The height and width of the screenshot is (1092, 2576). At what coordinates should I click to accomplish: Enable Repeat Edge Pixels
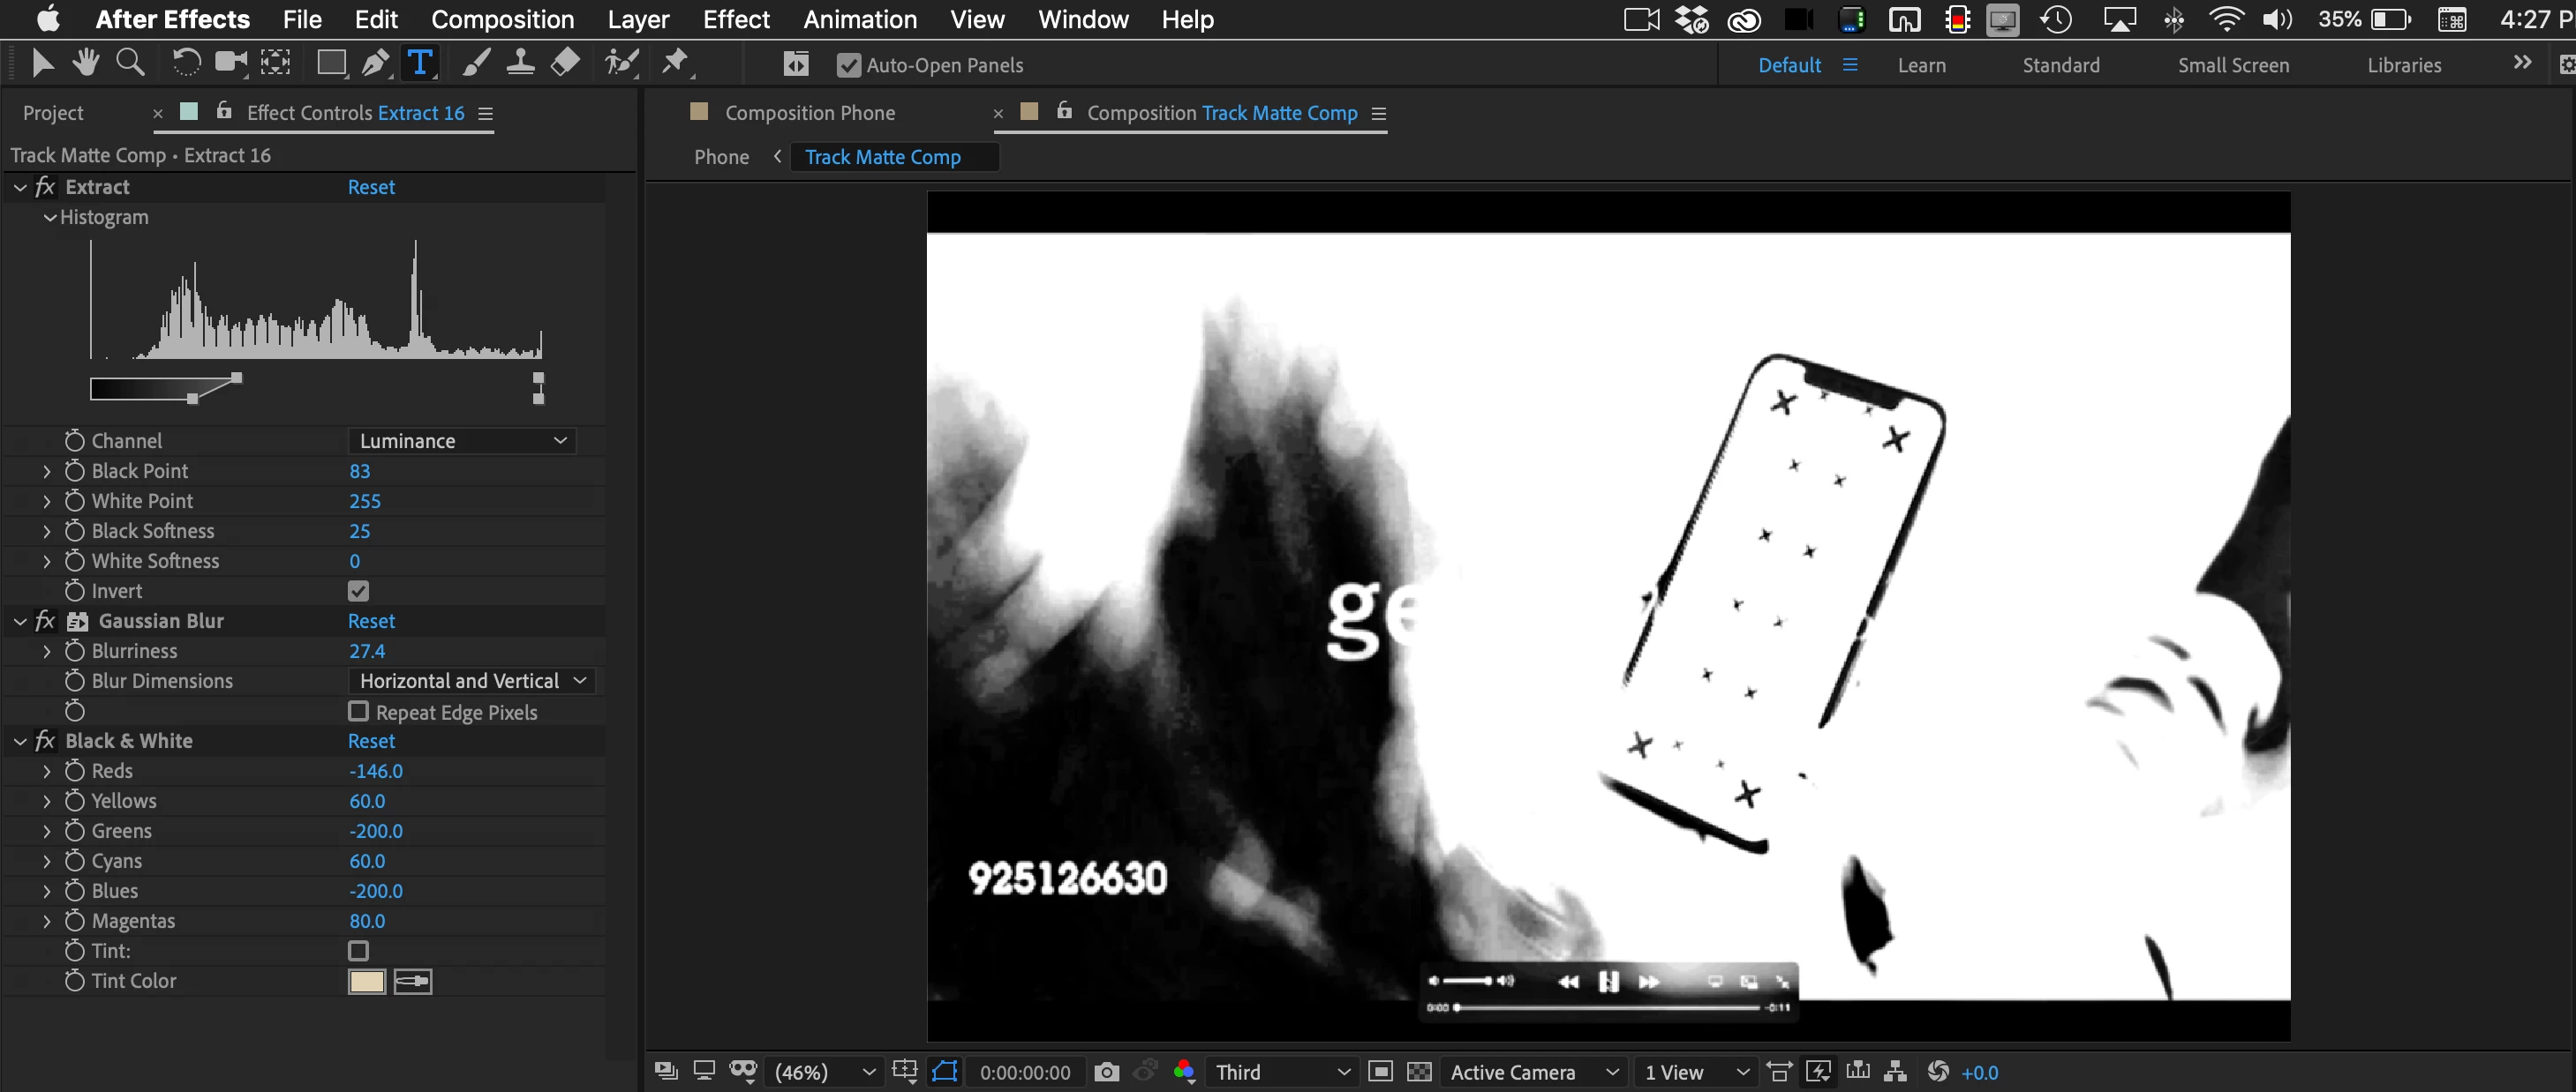358,711
